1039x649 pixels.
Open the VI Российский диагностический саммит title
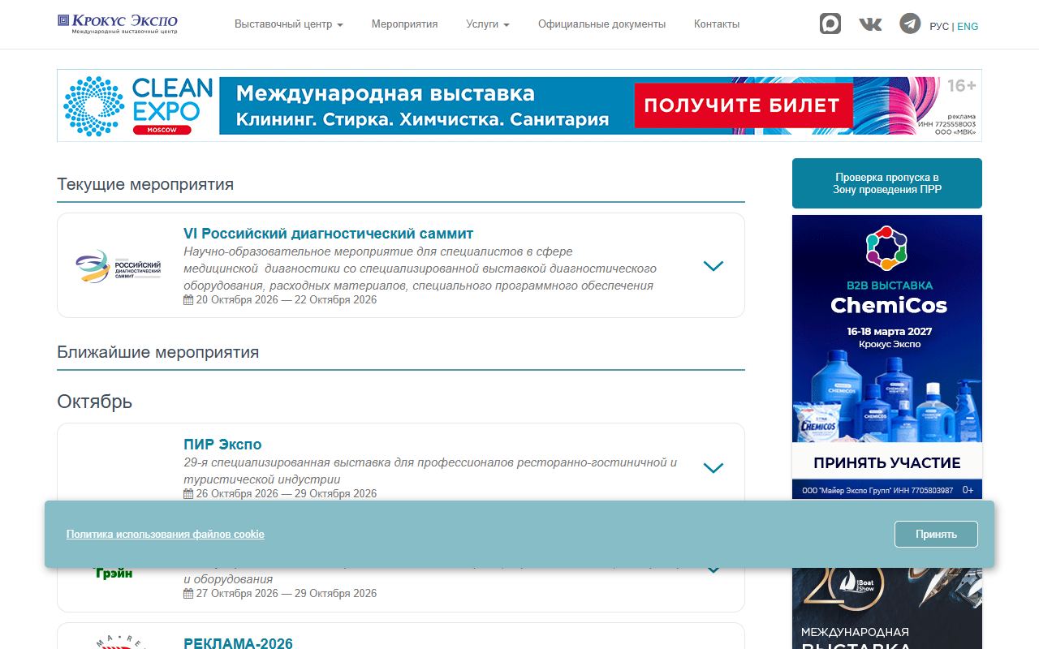pos(328,234)
